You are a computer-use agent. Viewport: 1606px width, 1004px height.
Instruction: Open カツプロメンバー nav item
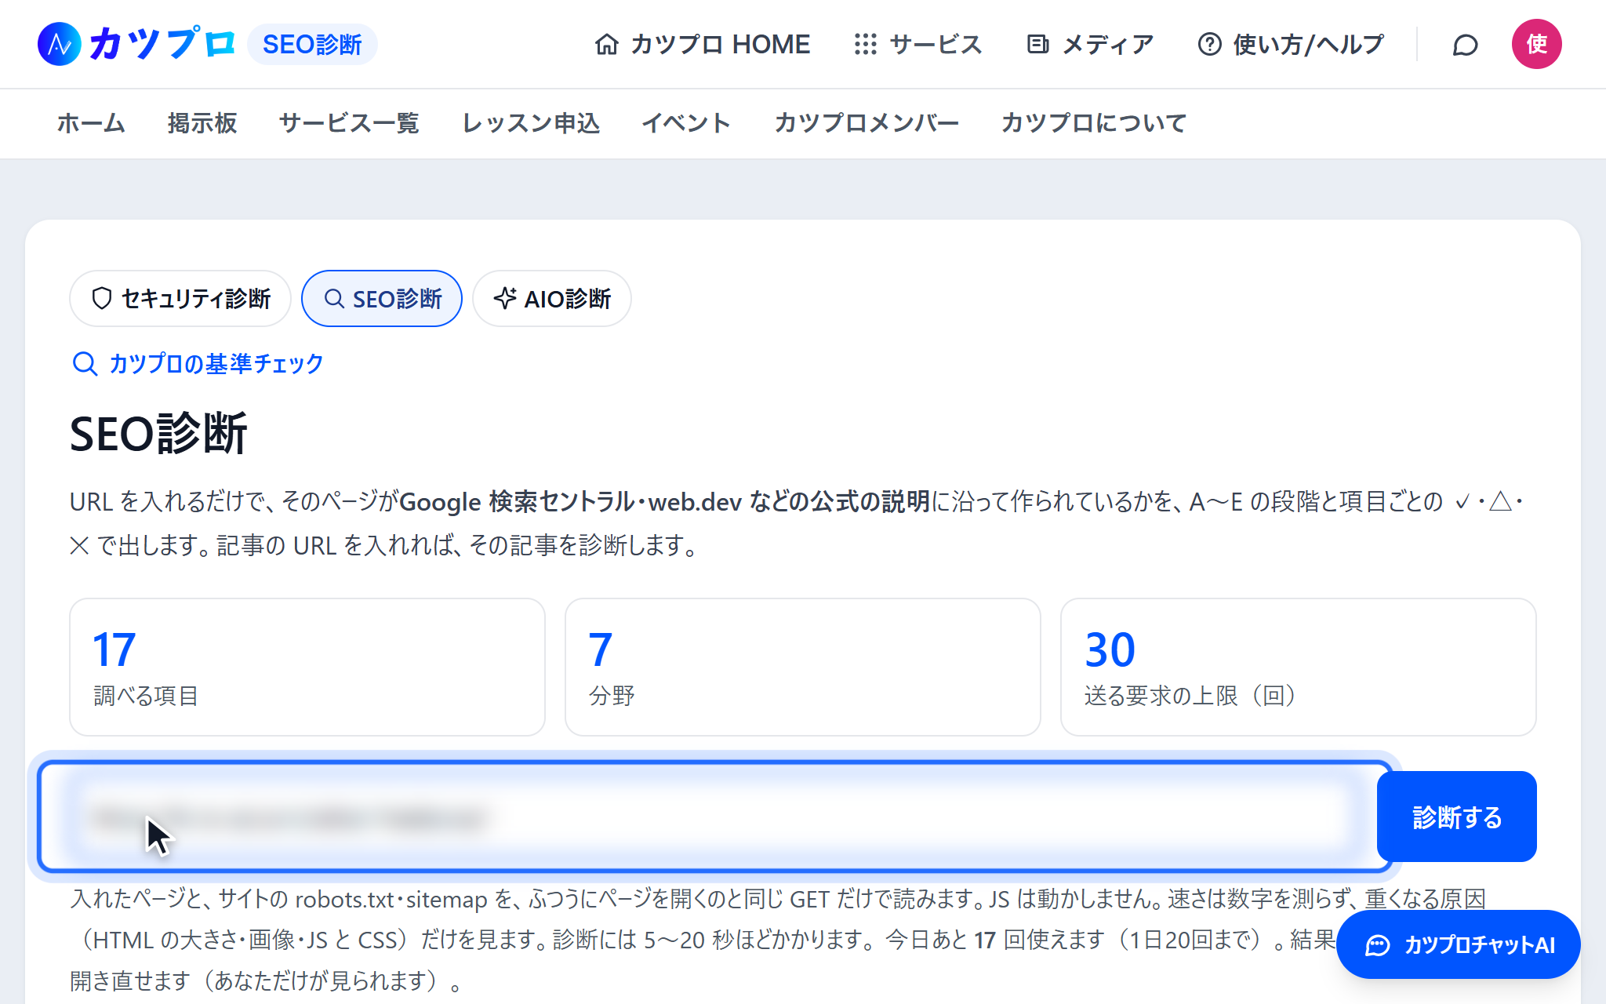(867, 123)
